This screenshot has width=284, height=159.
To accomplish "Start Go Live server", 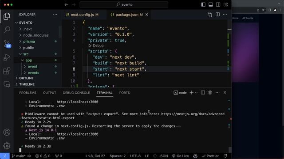I will (x=181, y=156).
